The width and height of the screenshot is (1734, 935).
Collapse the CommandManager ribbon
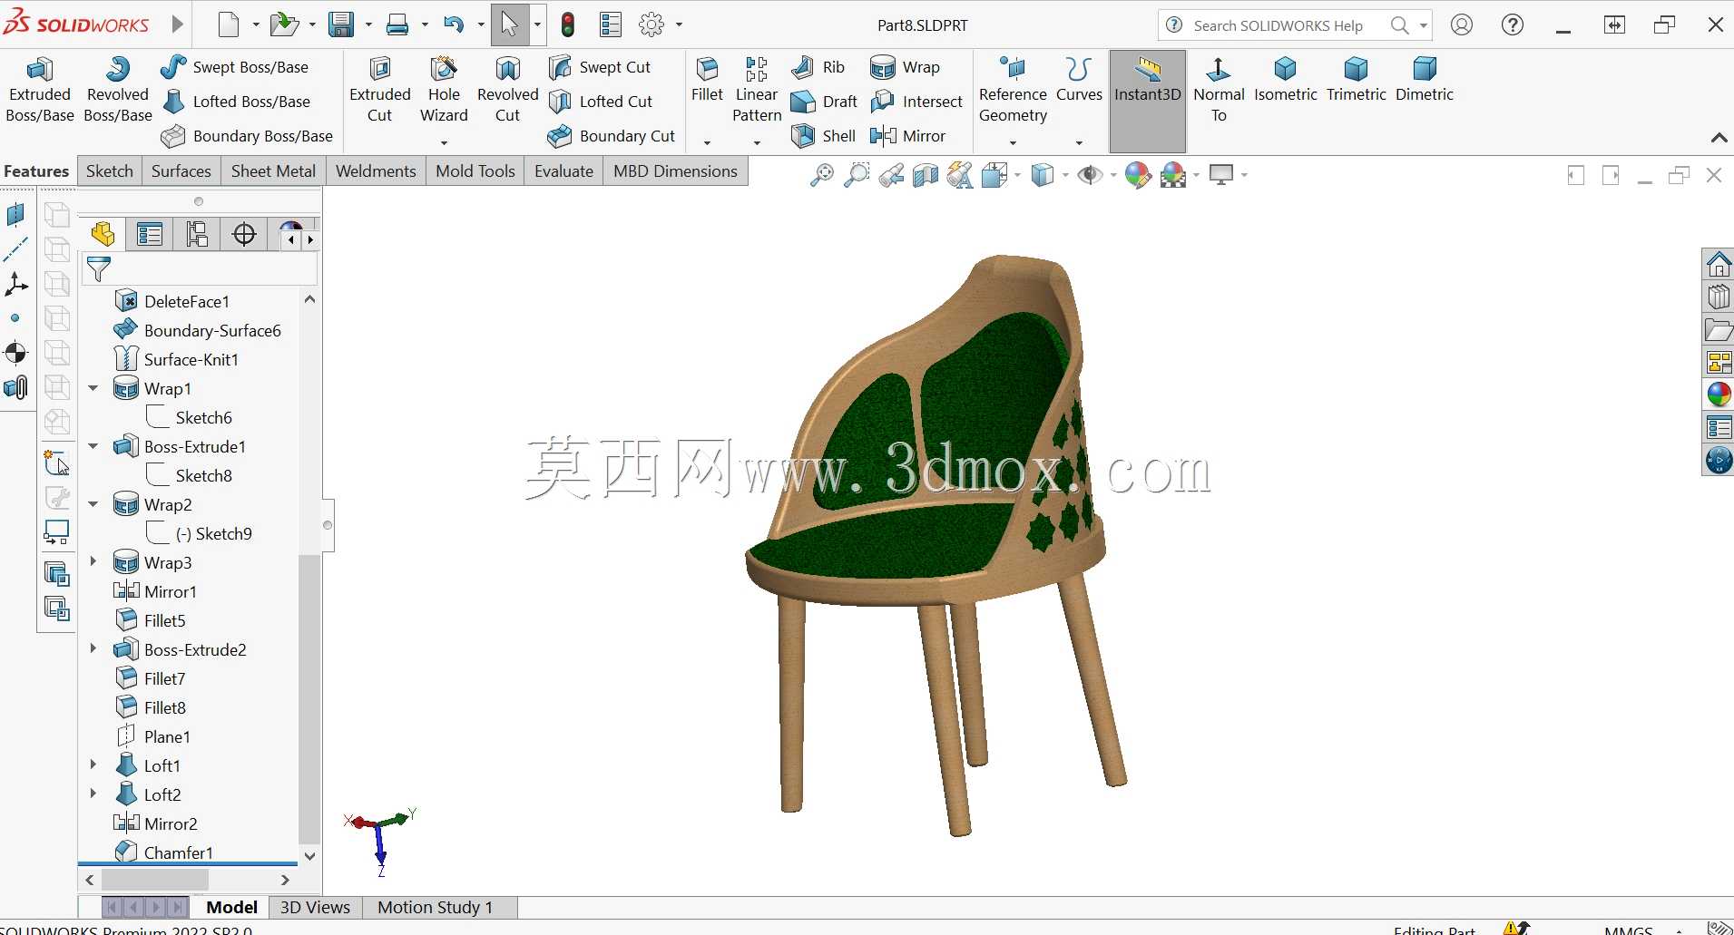[x=1719, y=138]
